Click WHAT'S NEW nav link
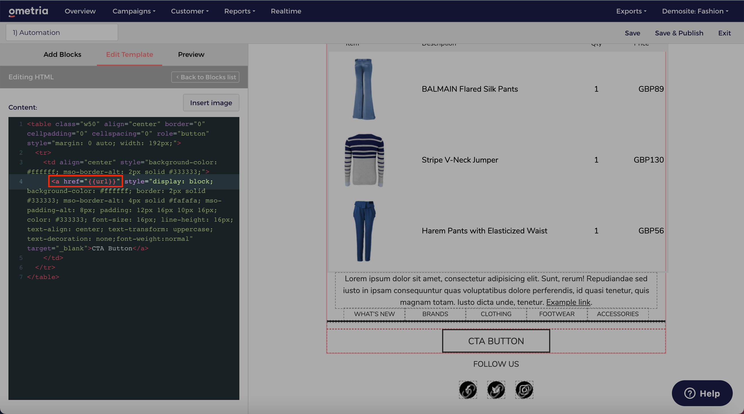 coord(374,314)
